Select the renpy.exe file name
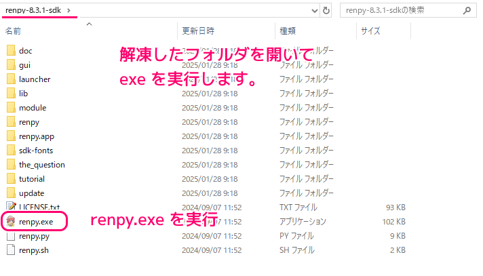Screen dimensions: 483x276 coord(36,222)
